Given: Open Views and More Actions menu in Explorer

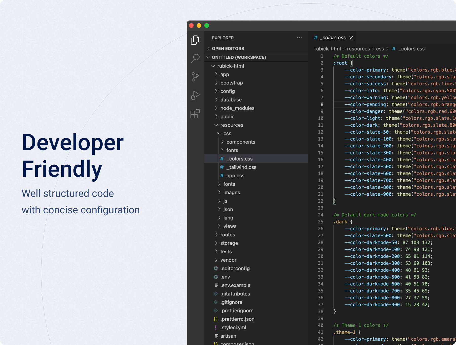Looking at the screenshot, I should pos(299,38).
